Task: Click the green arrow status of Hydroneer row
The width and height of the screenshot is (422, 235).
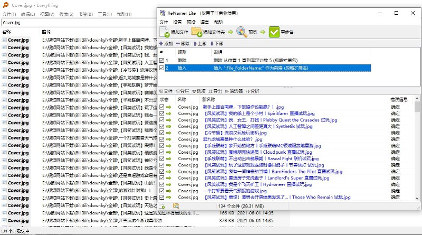Action: click(168, 184)
